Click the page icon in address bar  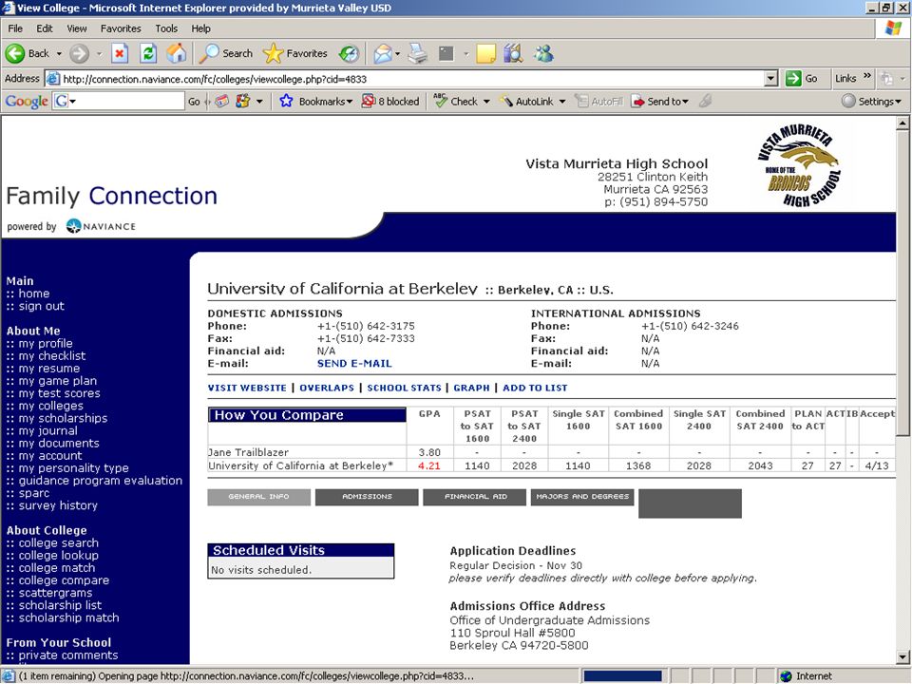coord(53,79)
